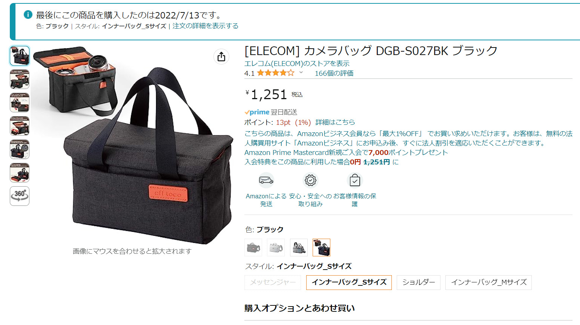Image resolution: width=580 pixels, height=325 pixels.
Task: Click the info icon in purchase notice
Action: [28, 15]
